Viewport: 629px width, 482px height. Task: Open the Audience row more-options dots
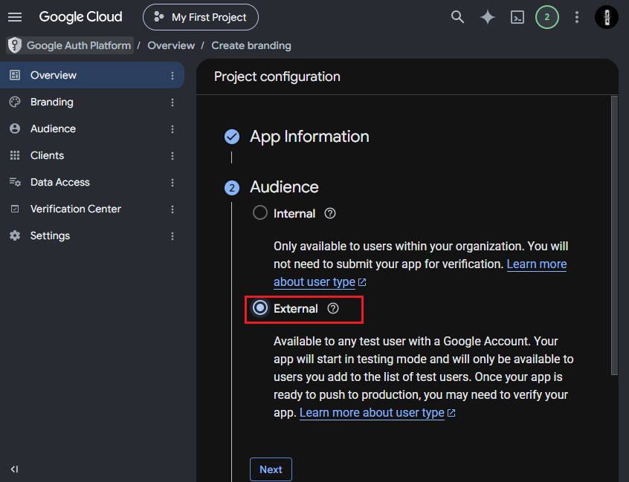[x=172, y=129]
